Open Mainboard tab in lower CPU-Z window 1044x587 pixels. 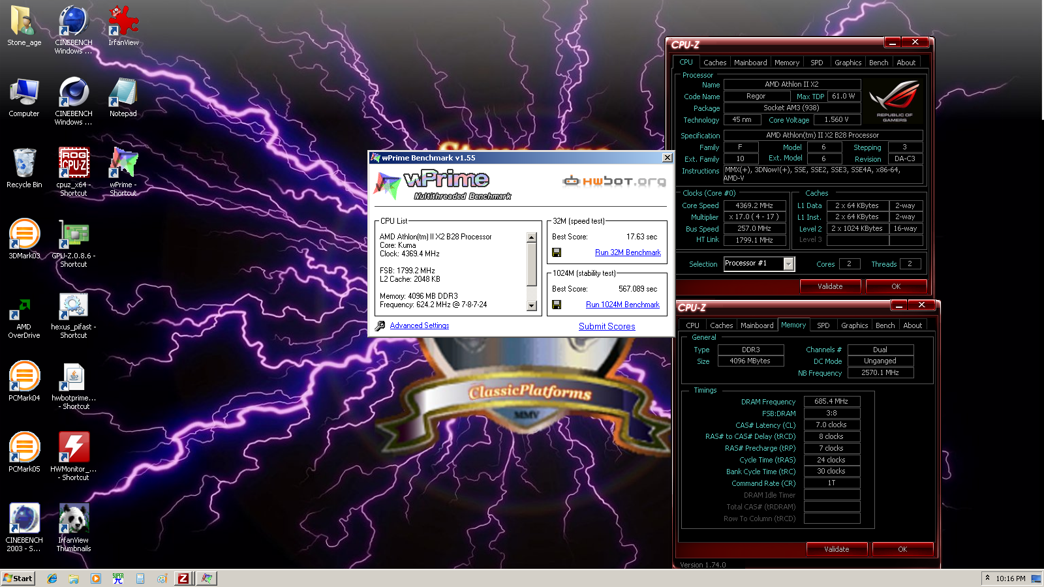[757, 325]
